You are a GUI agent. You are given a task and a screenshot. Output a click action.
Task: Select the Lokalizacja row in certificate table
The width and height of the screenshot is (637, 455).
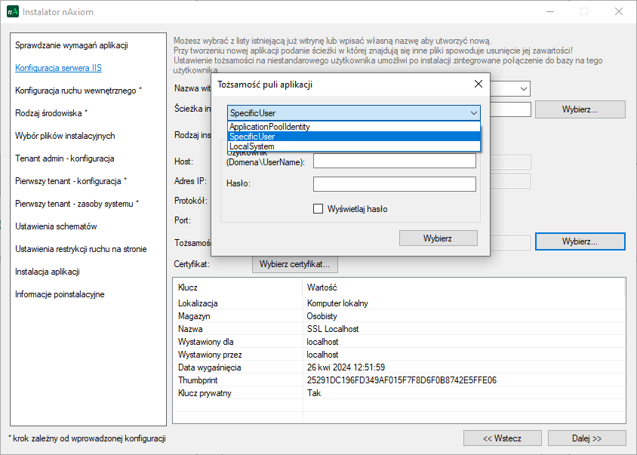click(x=399, y=303)
